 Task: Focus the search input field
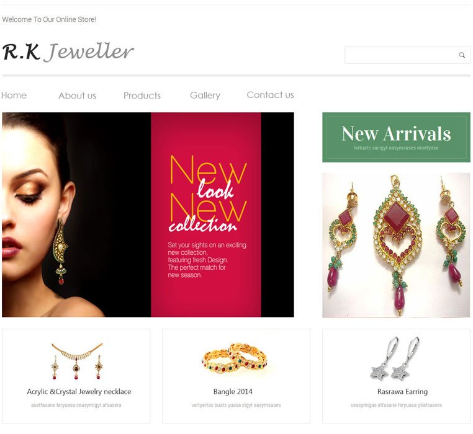click(x=407, y=55)
